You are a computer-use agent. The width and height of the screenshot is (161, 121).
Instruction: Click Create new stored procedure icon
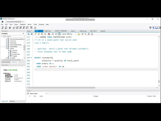pos(24,27)
